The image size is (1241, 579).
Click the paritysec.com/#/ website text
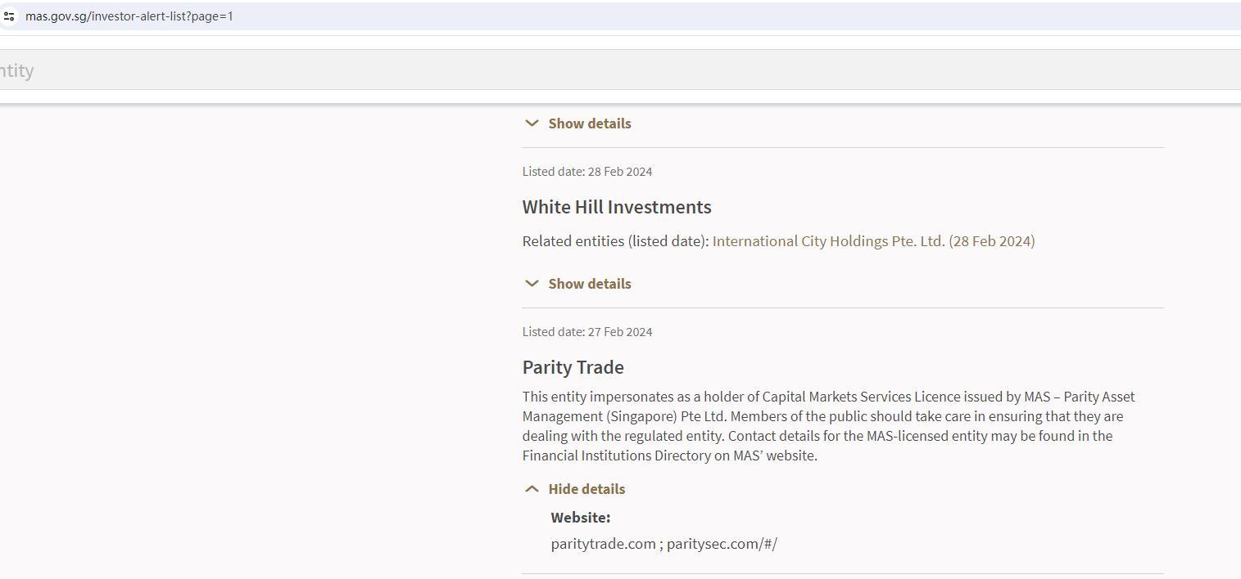(722, 544)
